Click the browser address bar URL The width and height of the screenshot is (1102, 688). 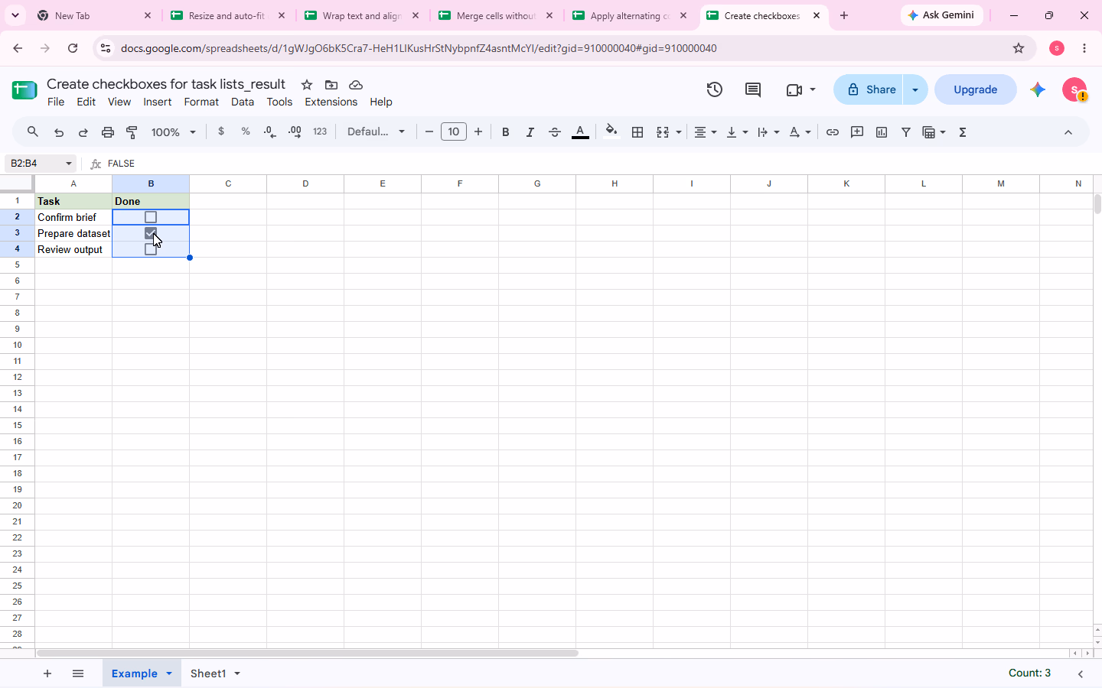point(419,48)
